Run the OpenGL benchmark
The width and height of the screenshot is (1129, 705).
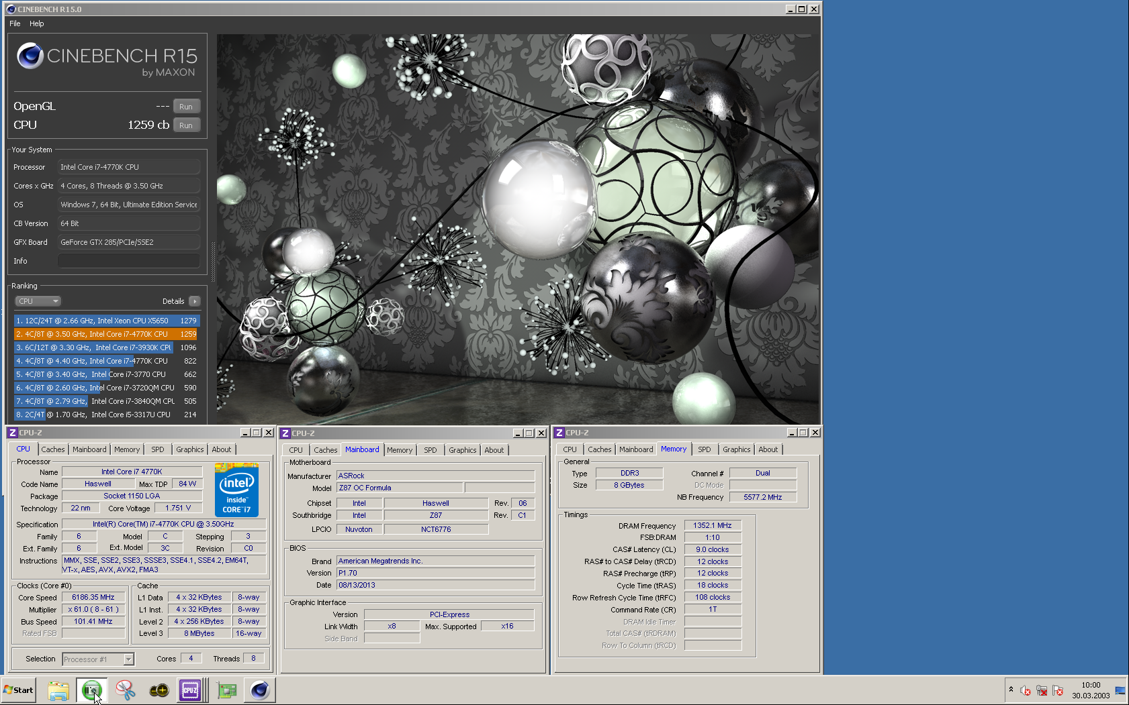pyautogui.click(x=186, y=107)
